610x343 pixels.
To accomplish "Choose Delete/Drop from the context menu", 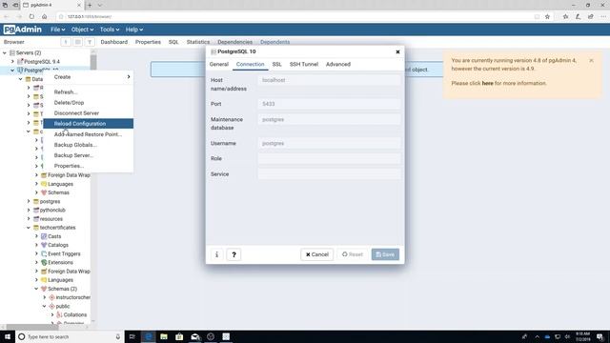I will click(x=89, y=103).
